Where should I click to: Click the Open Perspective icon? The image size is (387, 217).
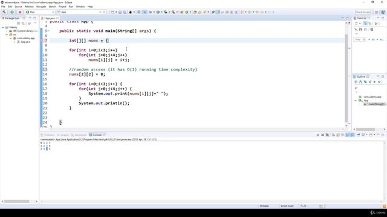(x=377, y=12)
